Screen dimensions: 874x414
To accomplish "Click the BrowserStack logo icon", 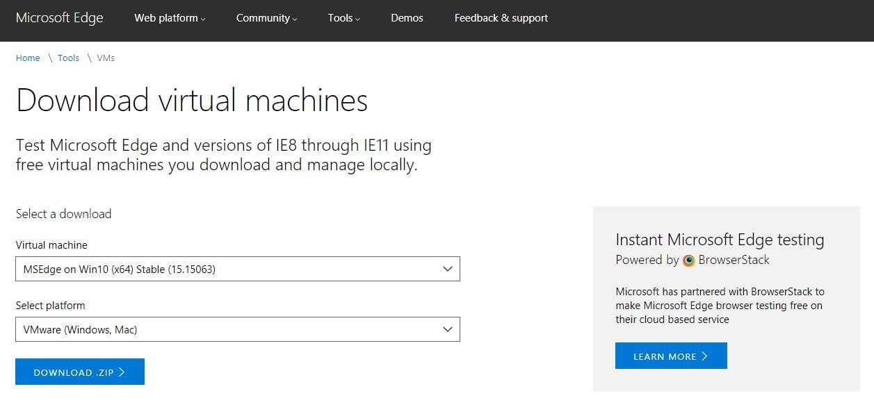I will click(688, 260).
